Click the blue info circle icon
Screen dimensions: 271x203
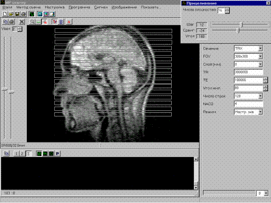coord(61,22)
